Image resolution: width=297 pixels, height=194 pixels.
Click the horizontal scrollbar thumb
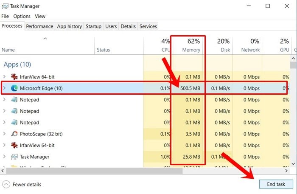(x=94, y=171)
